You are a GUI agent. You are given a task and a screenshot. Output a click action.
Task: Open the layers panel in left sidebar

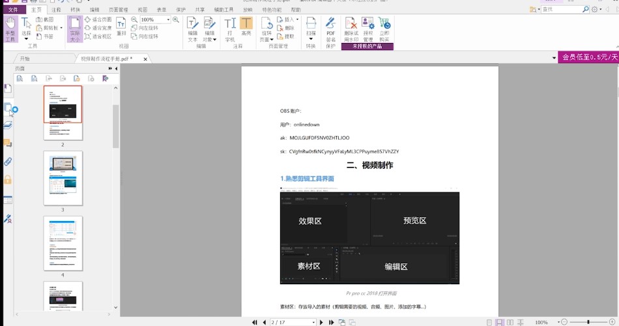[8, 125]
